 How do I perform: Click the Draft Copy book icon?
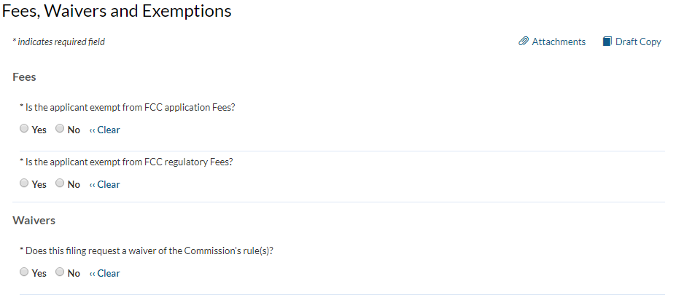click(x=607, y=42)
